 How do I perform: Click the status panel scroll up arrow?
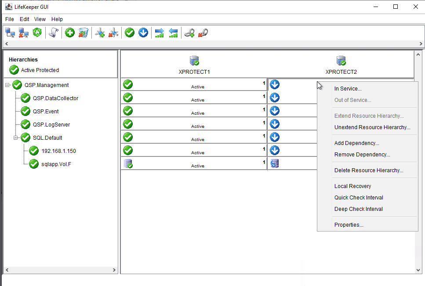click(x=418, y=54)
